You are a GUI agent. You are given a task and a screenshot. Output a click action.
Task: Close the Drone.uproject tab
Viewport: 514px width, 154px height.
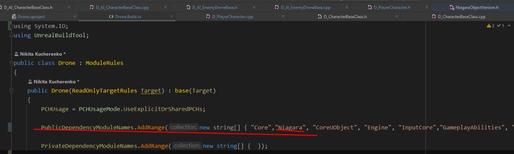click(x=74, y=16)
